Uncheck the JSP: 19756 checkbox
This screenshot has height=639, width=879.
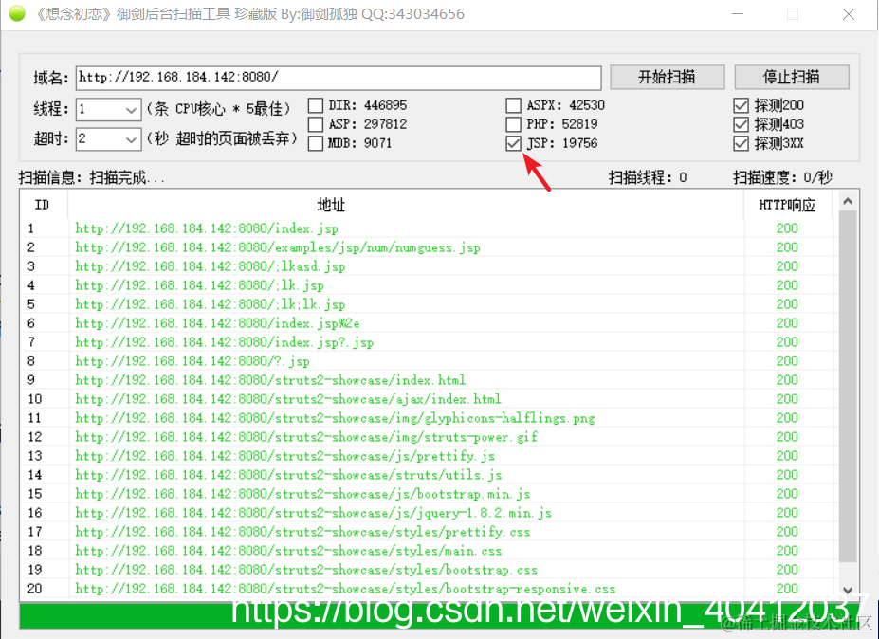point(514,143)
